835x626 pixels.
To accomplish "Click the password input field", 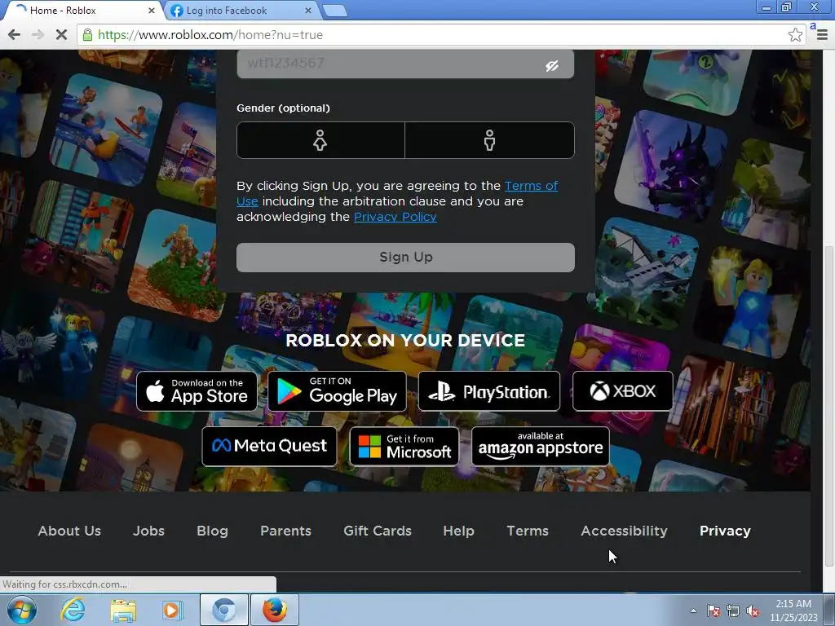I will coord(405,64).
